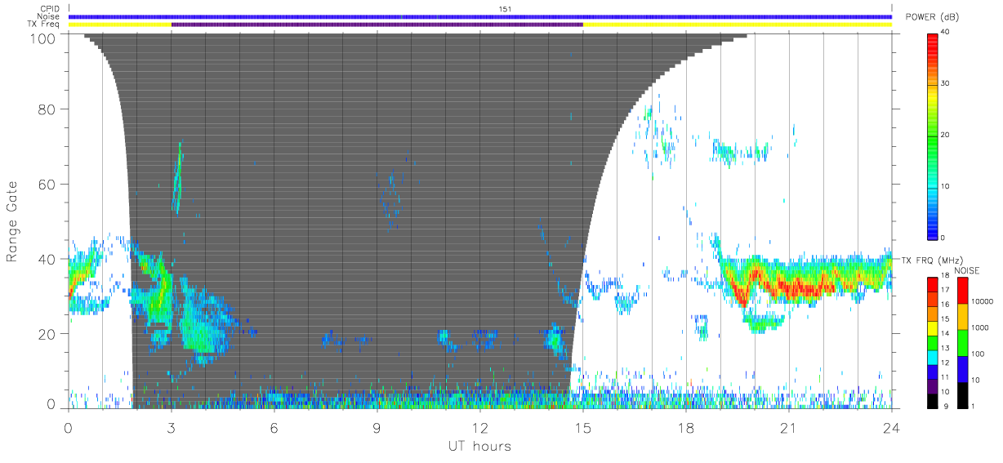
Task: Click y-axis tick label "100"
Action: tap(42, 38)
